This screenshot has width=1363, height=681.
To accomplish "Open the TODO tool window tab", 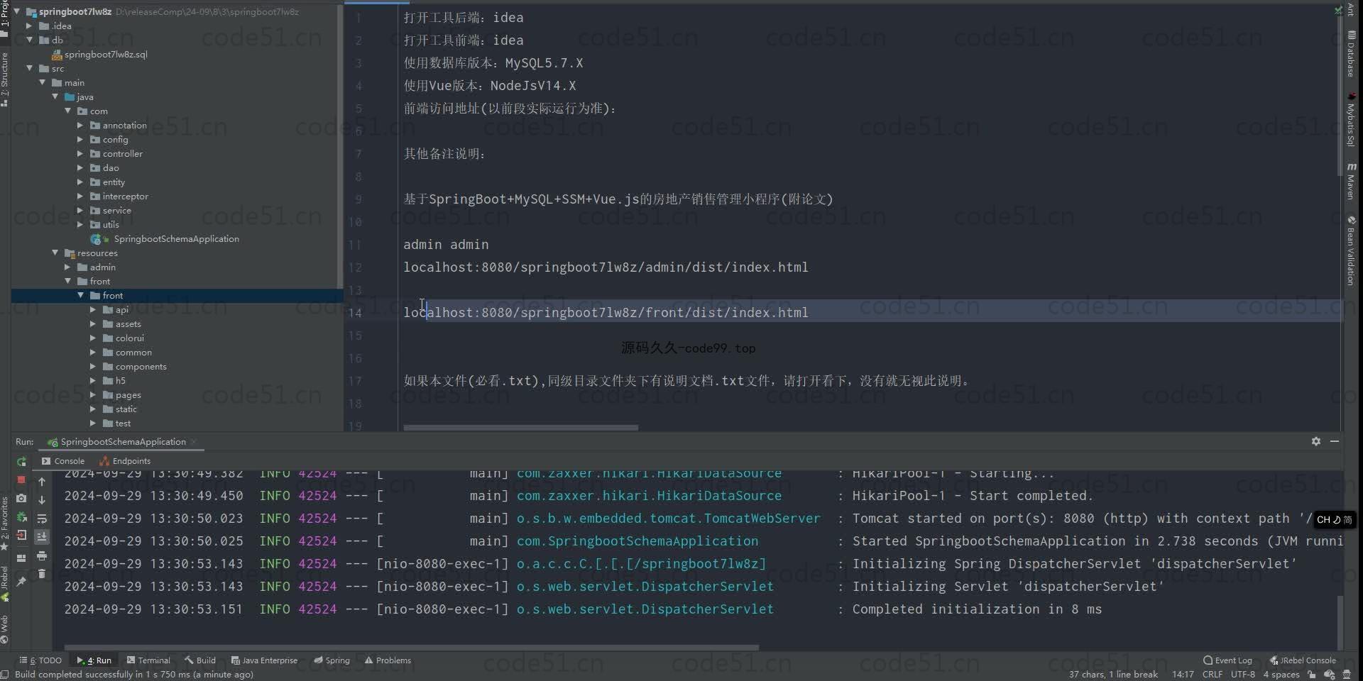I will tap(41, 660).
